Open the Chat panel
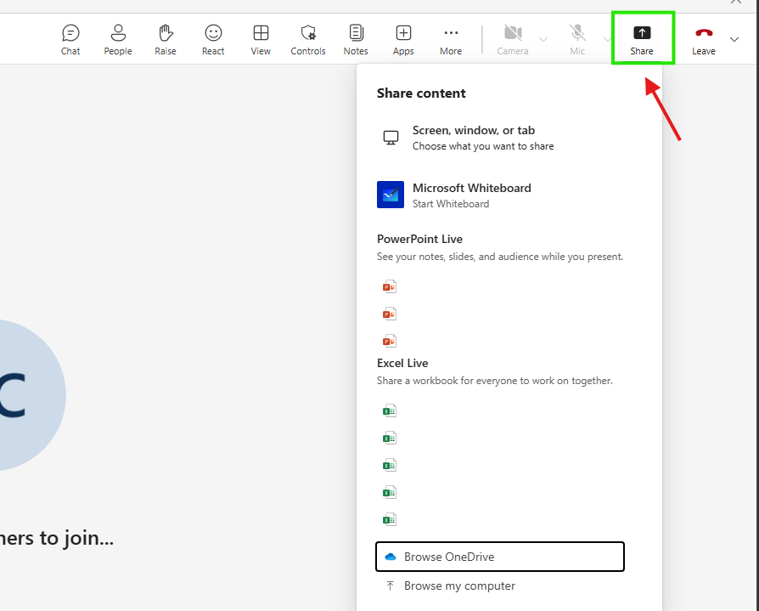Screen dimensions: 759x611 70,40
